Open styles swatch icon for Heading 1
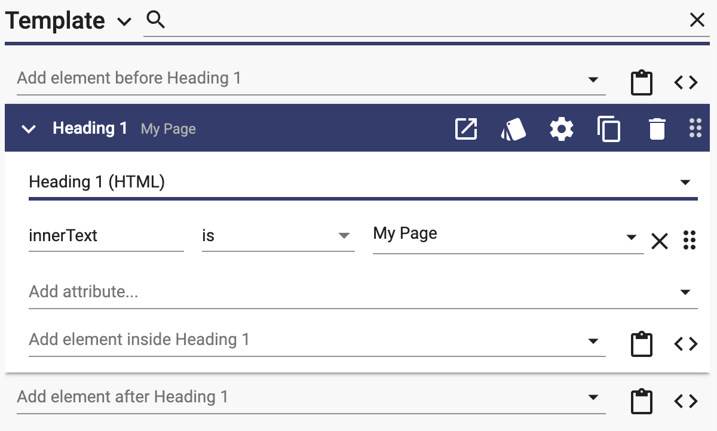Image resolution: width=717 pixels, height=431 pixels. 514,129
